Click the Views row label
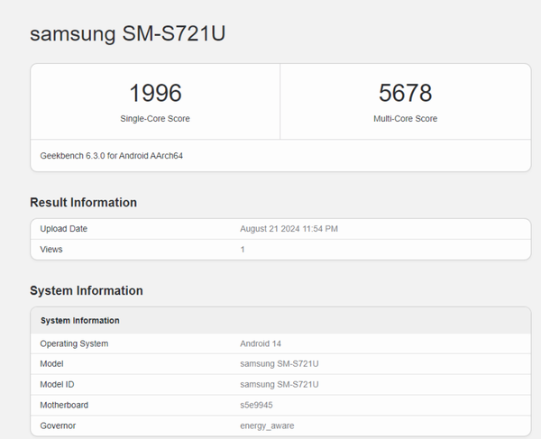This screenshot has width=541, height=439. tap(51, 249)
